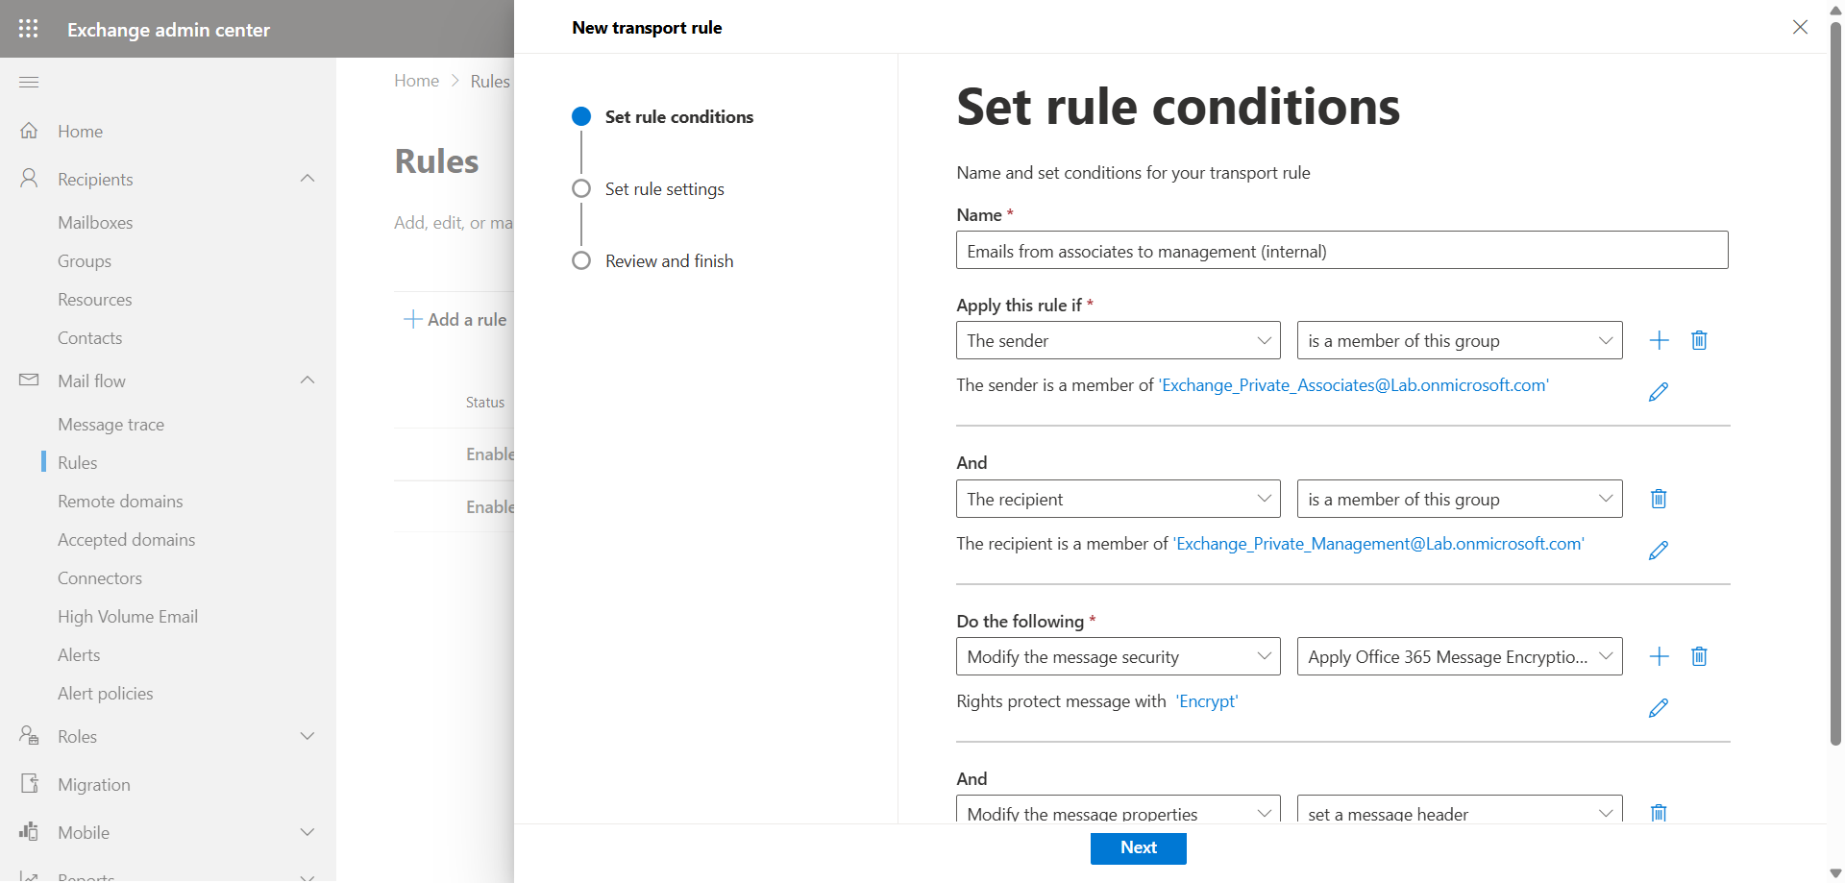Open Accepted domains in the sidebar
Screen dimensions: 1845x883
(x=126, y=539)
